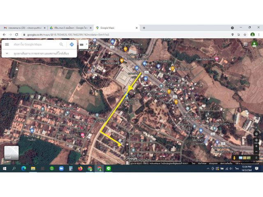The width and height of the screenshot is (263, 197).
Task: Zoom in on the map
Action: pos(256,146)
